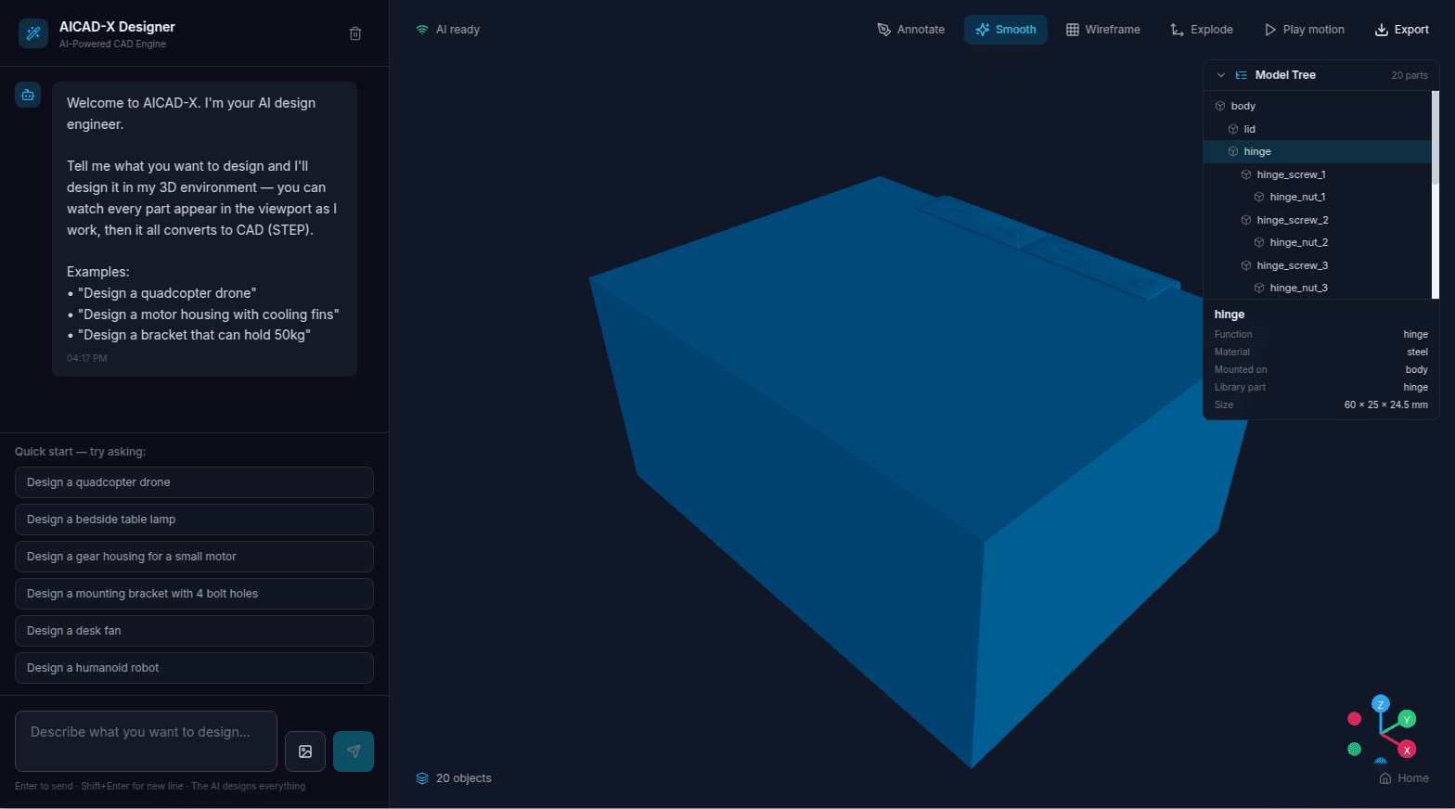Choose 'Design a humanoid robot' suggestion
The width and height of the screenshot is (1455, 809).
click(x=194, y=668)
